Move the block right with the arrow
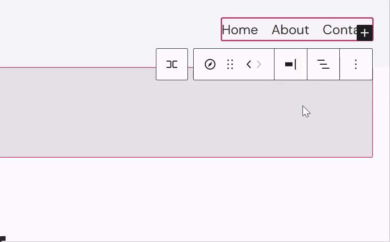 259,64
